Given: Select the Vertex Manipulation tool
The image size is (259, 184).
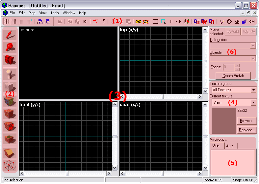Looking at the screenshot, I should 10,165.
